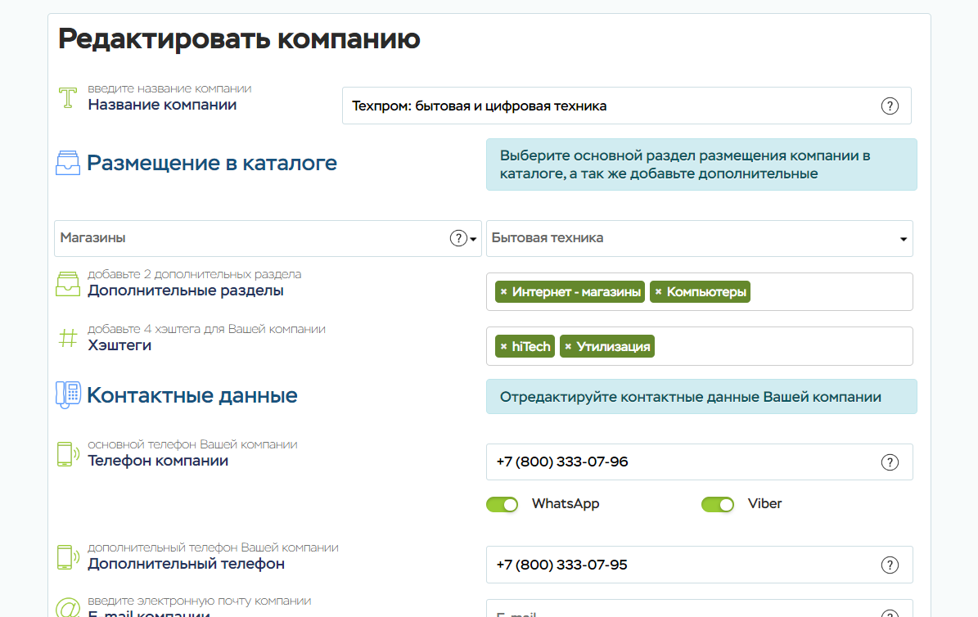Click the hashtag symbol icon
This screenshot has width=978, height=617.
(x=67, y=338)
